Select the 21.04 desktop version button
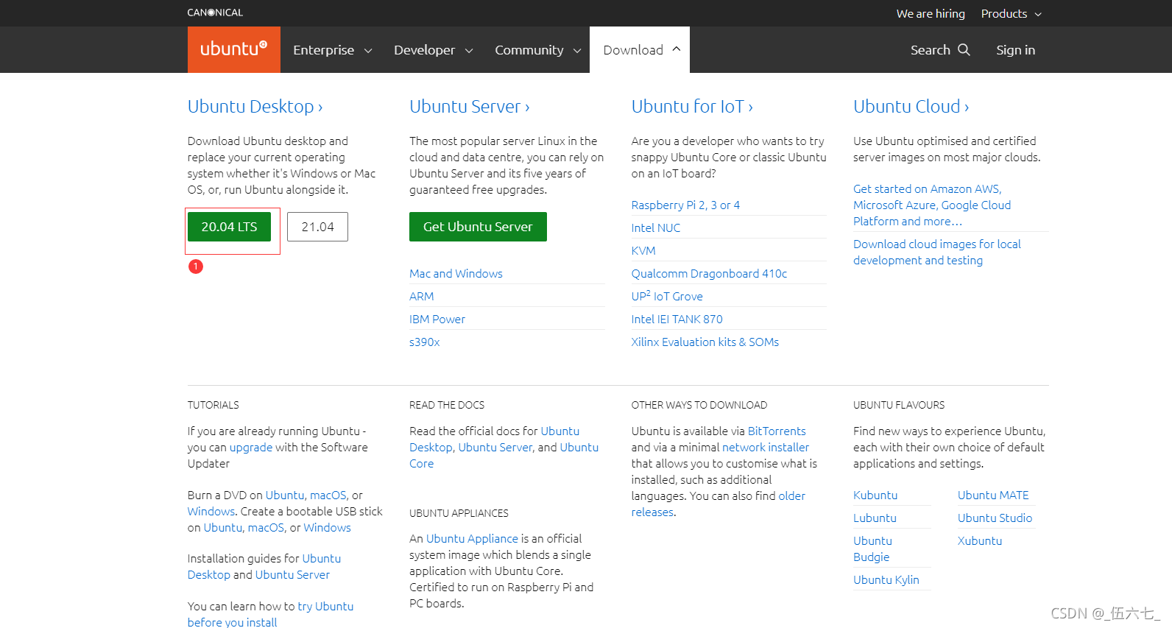The image size is (1172, 628). (x=317, y=227)
